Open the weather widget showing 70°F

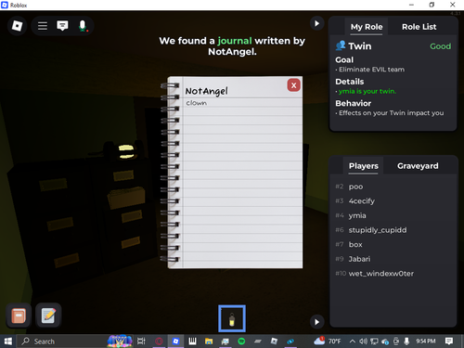(328, 342)
